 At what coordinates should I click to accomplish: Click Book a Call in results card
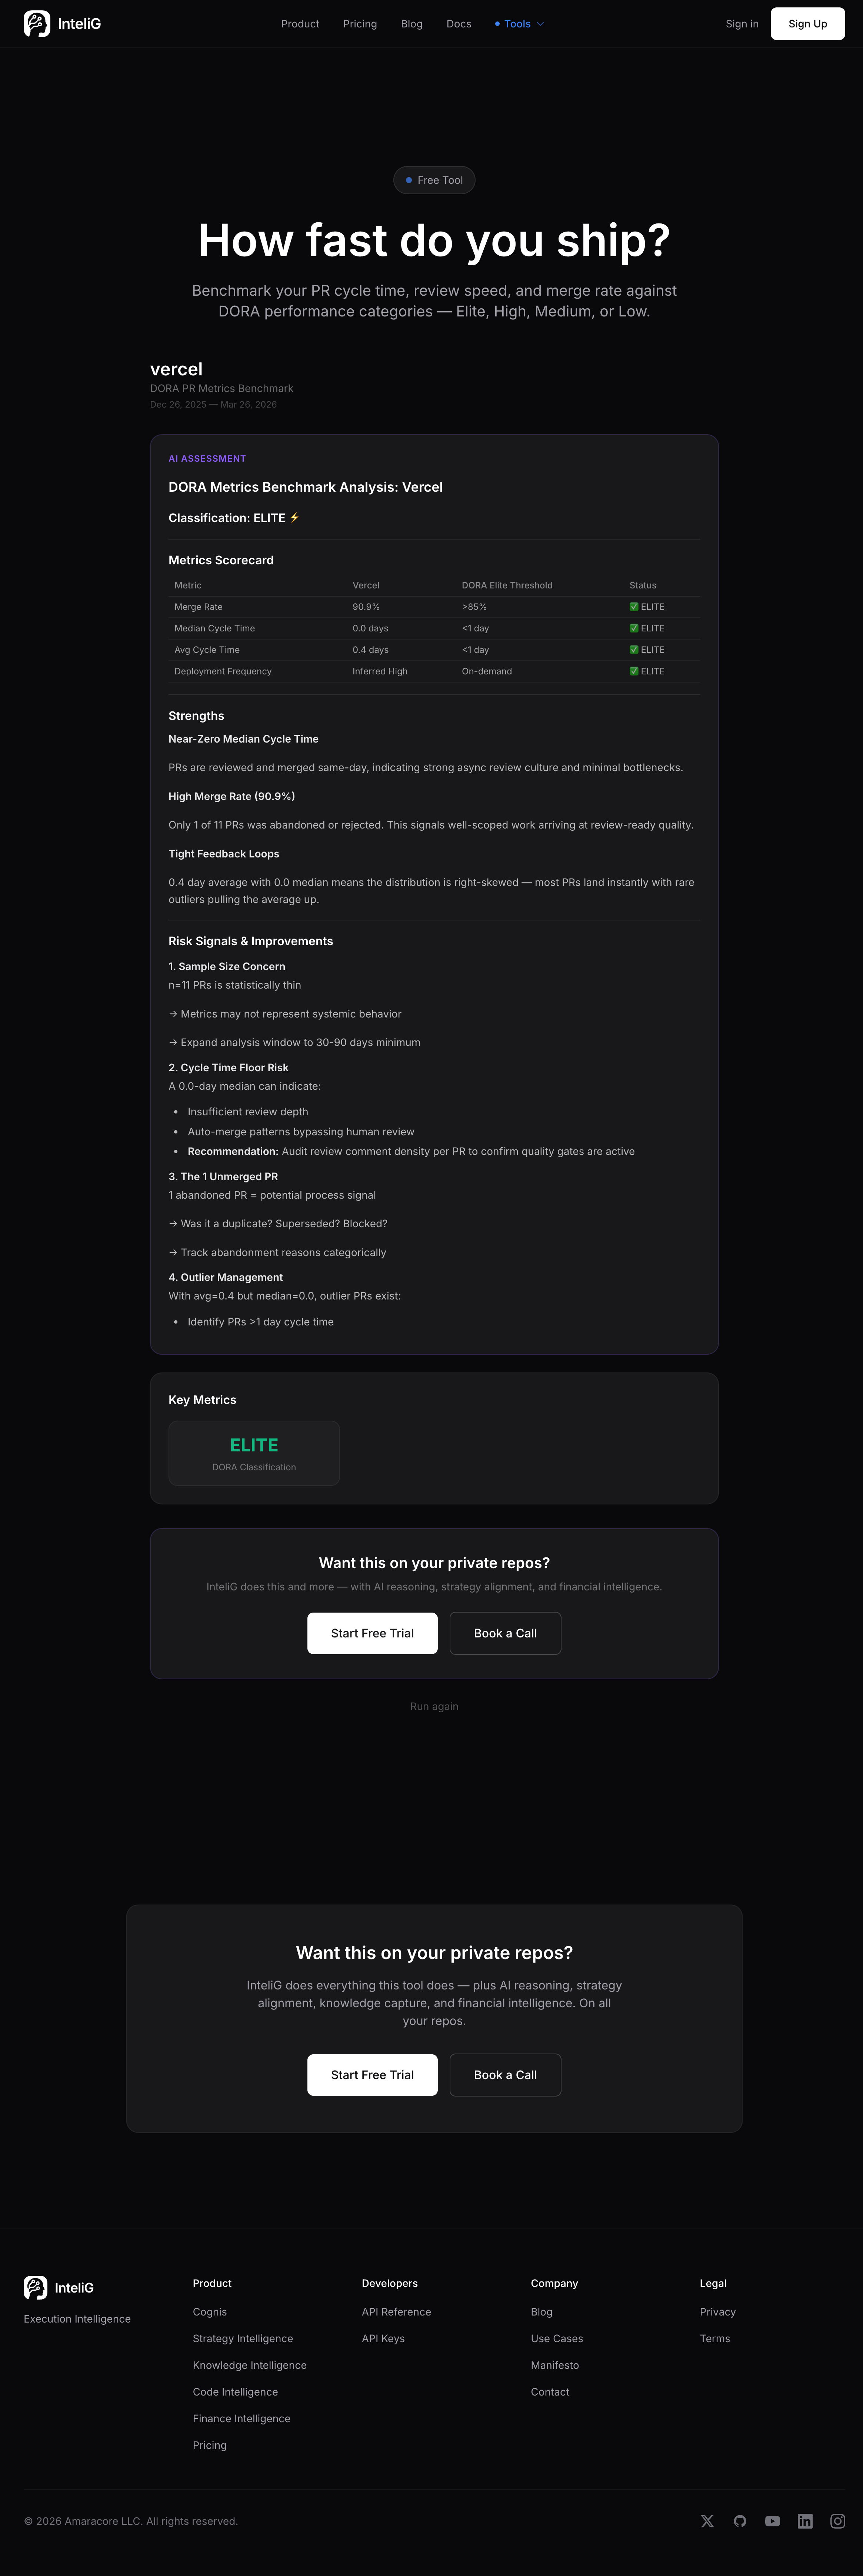point(505,1633)
